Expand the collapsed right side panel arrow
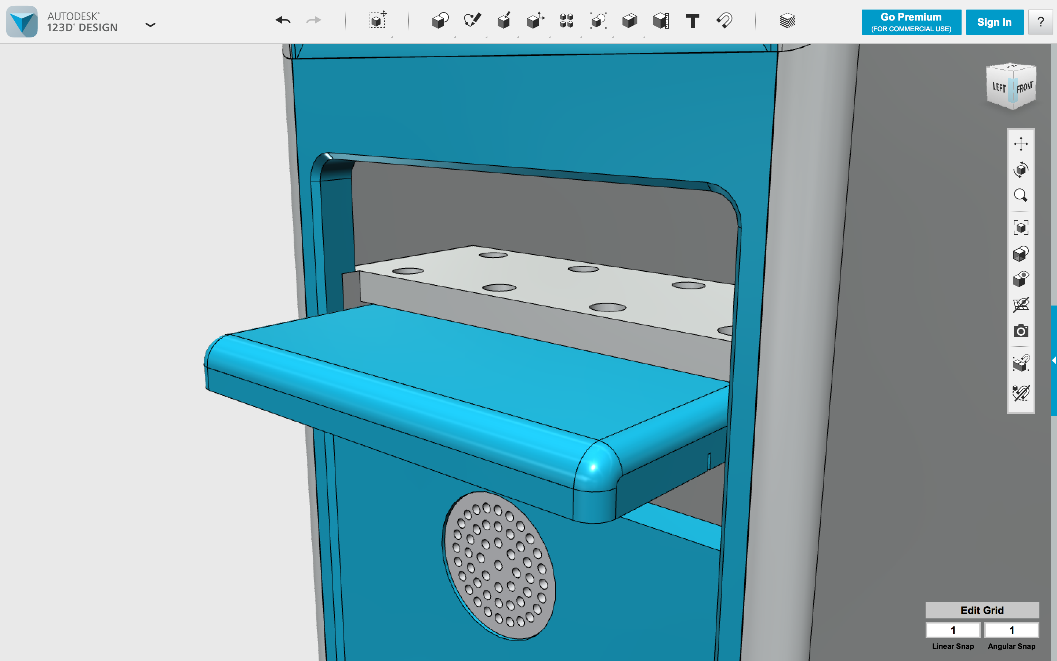This screenshot has height=661, width=1057. coord(1053,360)
